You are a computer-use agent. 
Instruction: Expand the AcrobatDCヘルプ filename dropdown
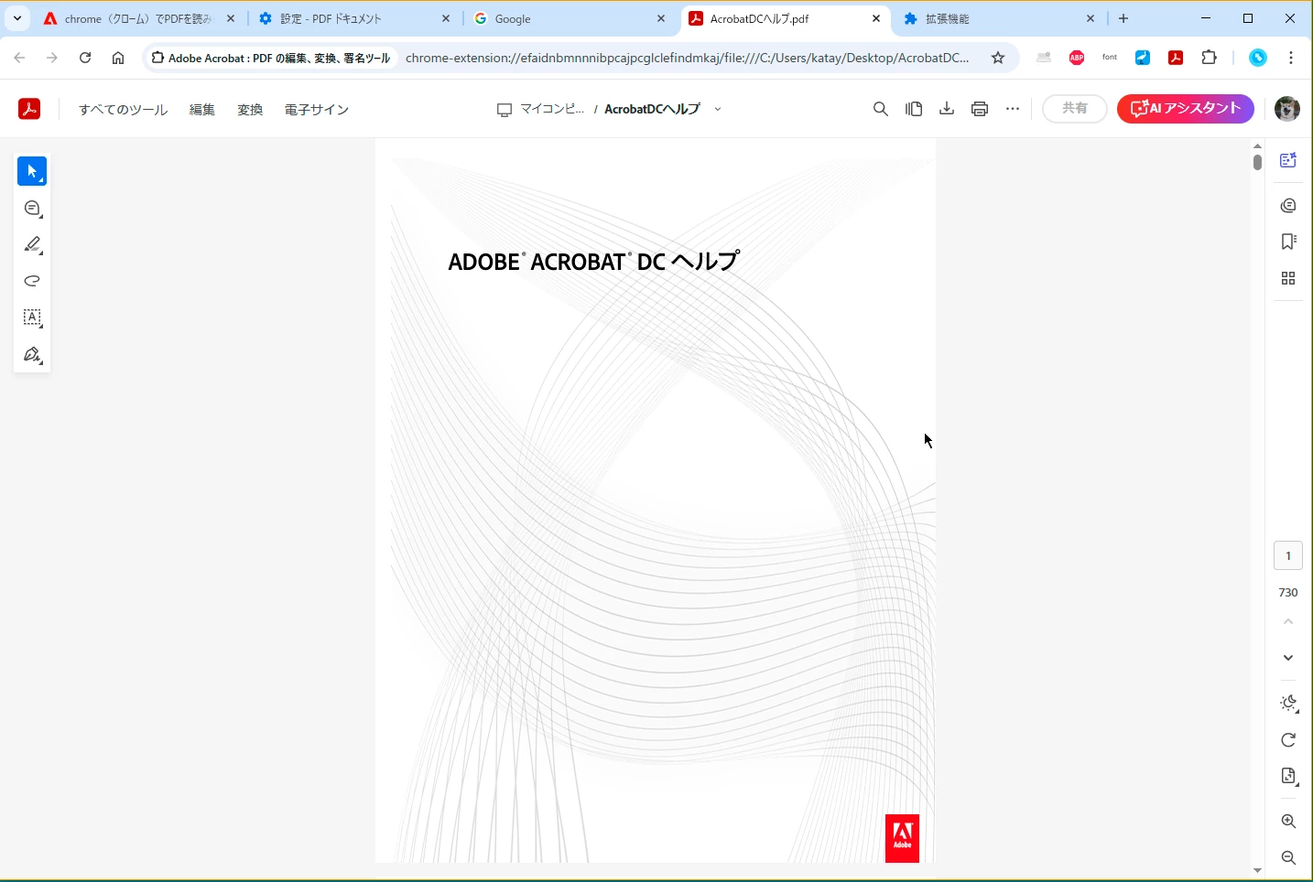(718, 109)
